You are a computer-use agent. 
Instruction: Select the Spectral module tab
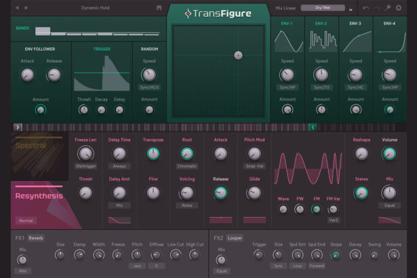pyautogui.click(x=39, y=157)
